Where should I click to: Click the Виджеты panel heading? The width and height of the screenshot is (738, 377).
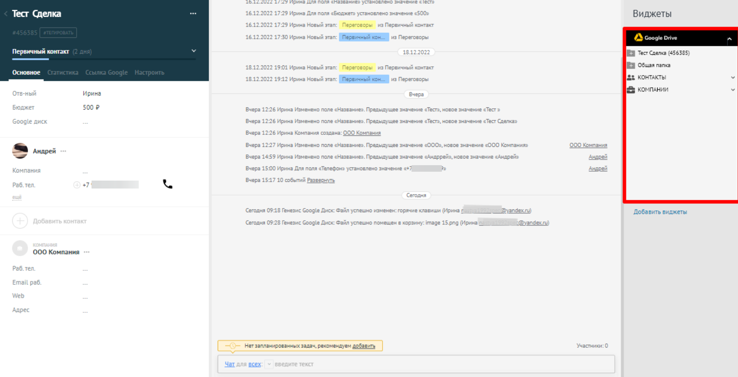pos(652,14)
